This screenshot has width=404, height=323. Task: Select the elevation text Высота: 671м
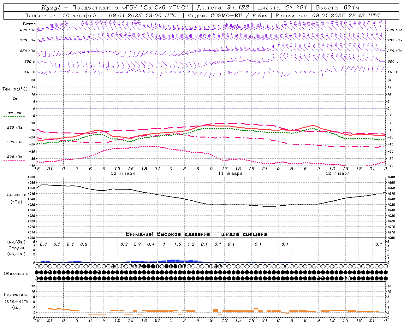click(x=337, y=8)
